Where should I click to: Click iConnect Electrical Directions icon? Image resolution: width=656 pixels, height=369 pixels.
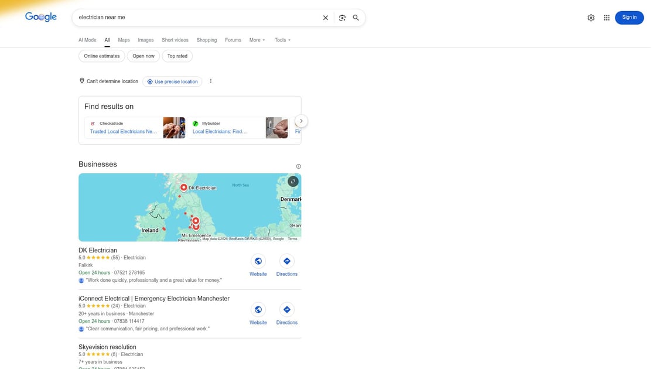click(286, 310)
